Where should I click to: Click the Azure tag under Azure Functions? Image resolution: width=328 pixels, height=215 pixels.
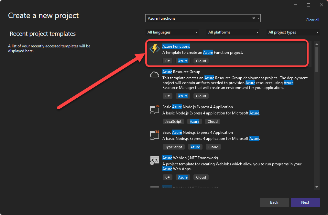click(183, 61)
